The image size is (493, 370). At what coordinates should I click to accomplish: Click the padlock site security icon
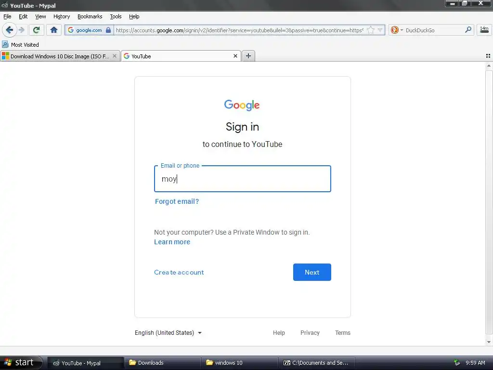pos(108,30)
